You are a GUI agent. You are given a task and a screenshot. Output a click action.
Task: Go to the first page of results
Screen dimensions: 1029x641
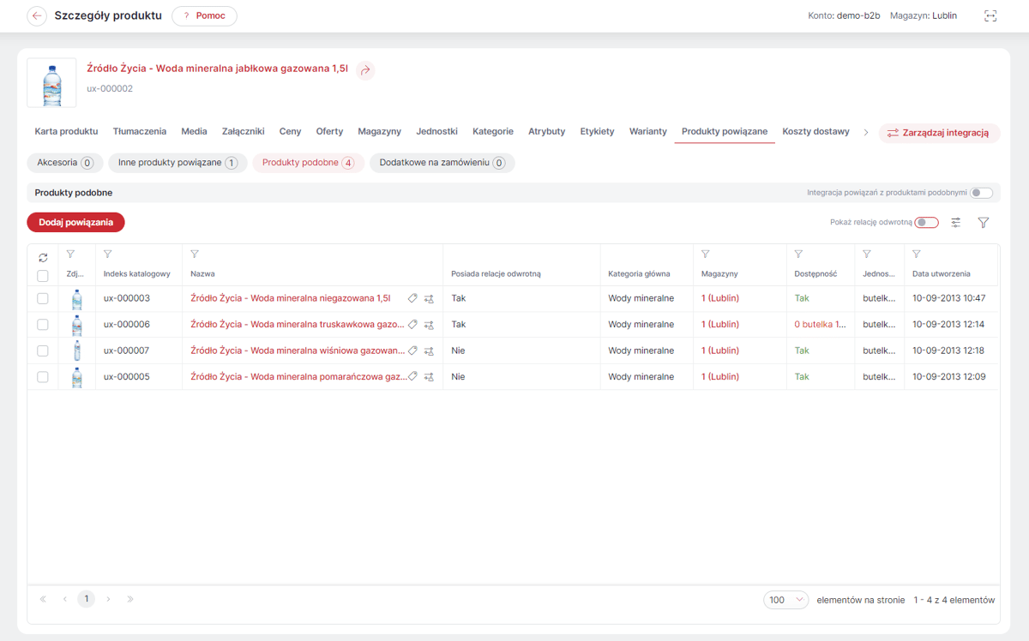tap(43, 599)
